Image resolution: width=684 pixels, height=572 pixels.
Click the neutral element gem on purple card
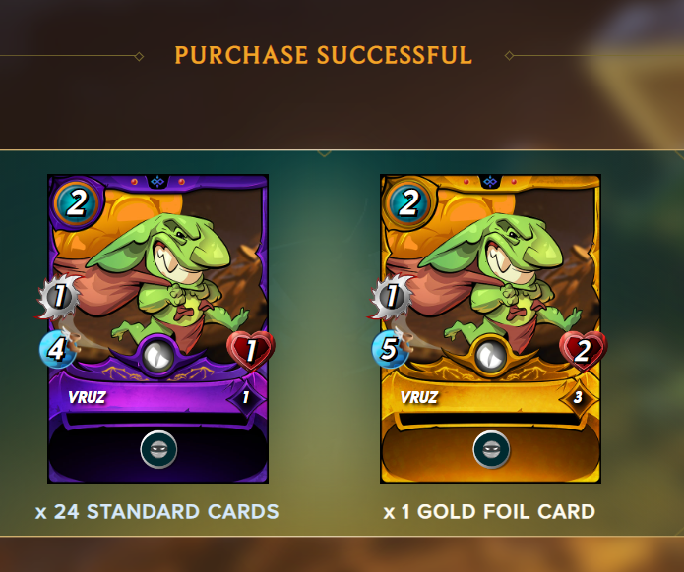tap(157, 357)
